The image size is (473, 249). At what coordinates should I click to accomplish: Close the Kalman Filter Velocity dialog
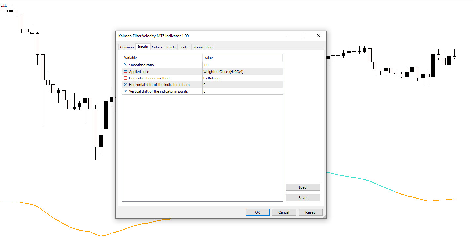pyautogui.click(x=318, y=36)
